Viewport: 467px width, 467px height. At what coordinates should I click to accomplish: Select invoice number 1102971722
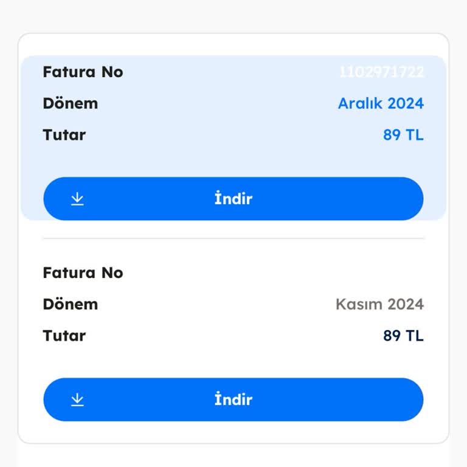click(381, 72)
